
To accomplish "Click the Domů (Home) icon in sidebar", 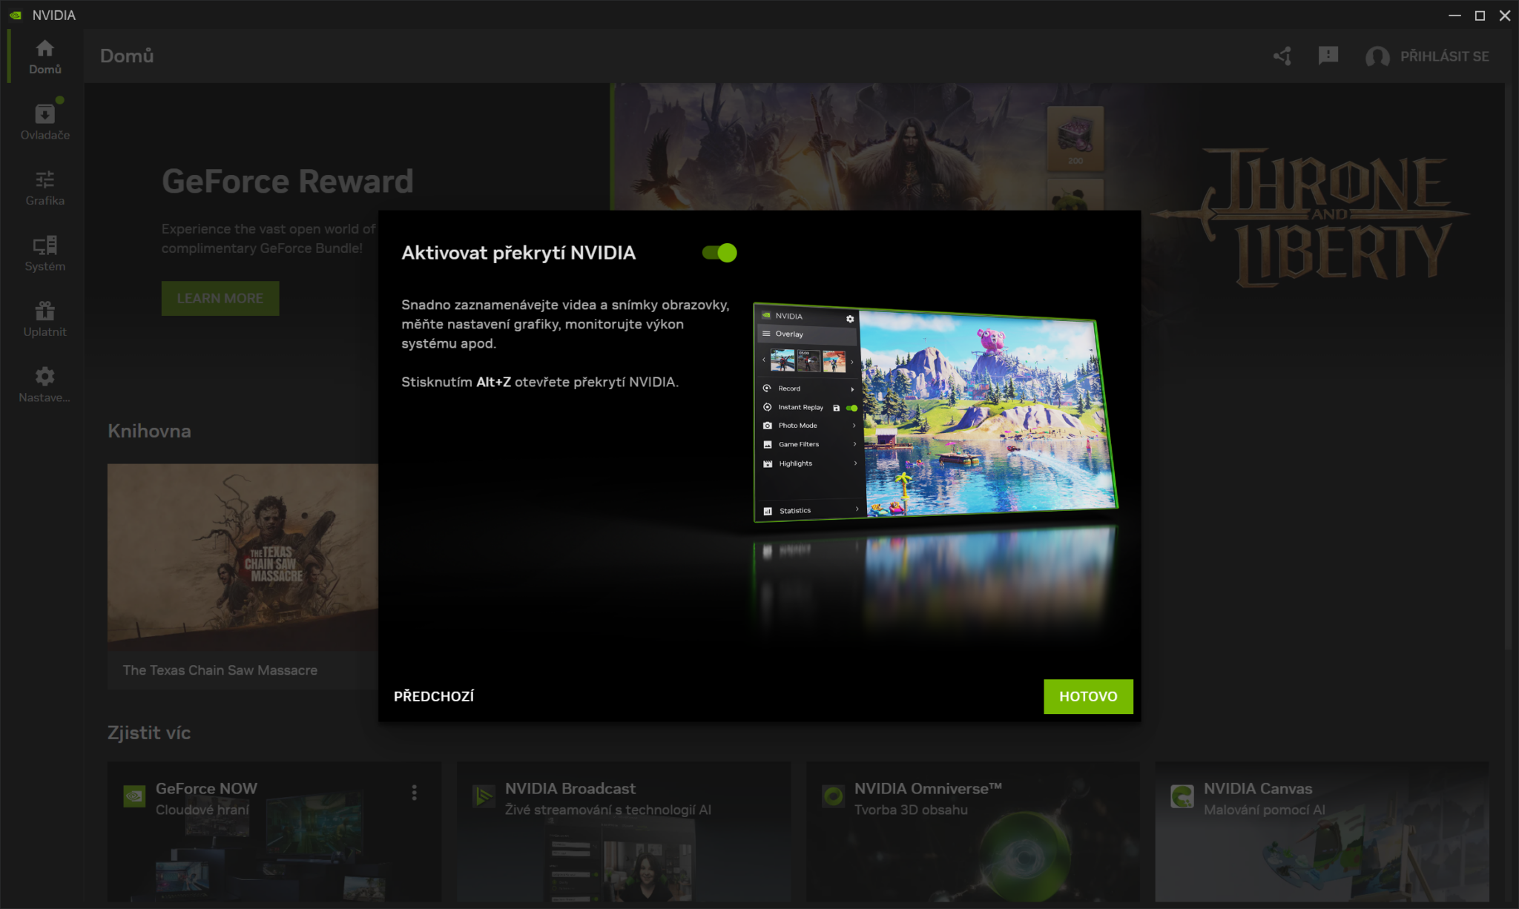I will 45,55.
